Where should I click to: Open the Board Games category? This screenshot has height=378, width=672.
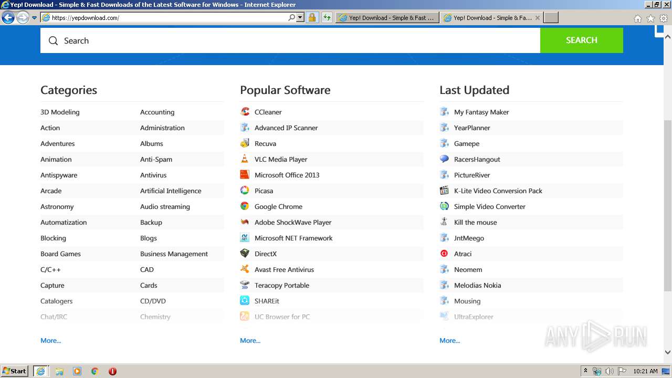pyautogui.click(x=60, y=254)
